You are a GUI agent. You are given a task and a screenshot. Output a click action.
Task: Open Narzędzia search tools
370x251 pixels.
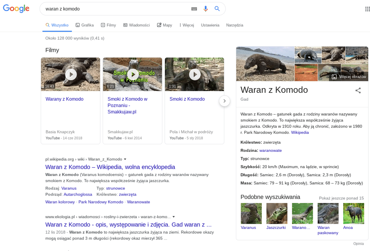pyautogui.click(x=235, y=25)
